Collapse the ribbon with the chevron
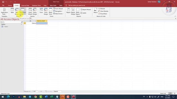 [175, 16]
